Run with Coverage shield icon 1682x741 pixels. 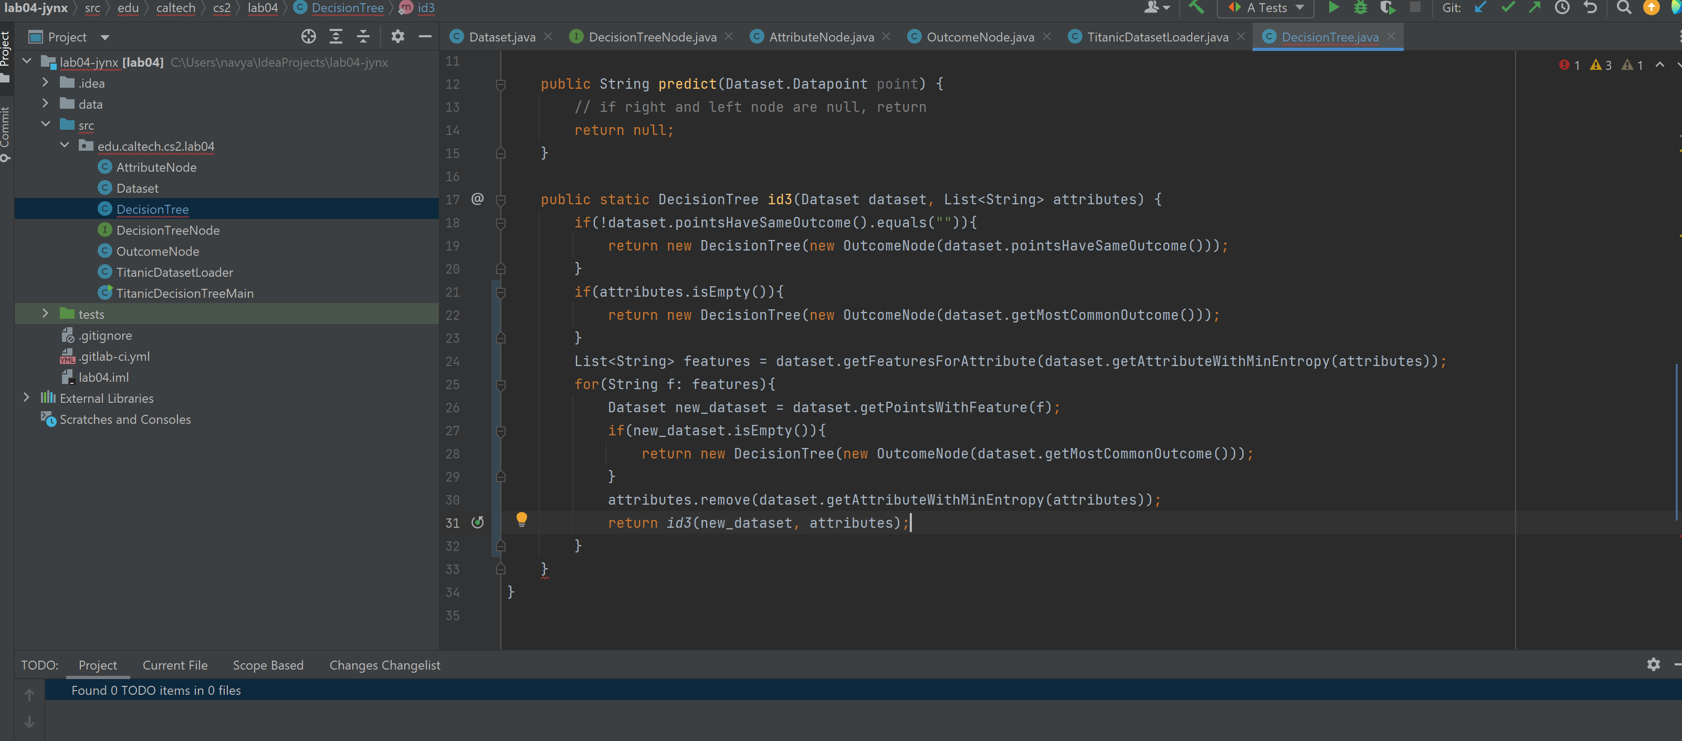click(1387, 8)
